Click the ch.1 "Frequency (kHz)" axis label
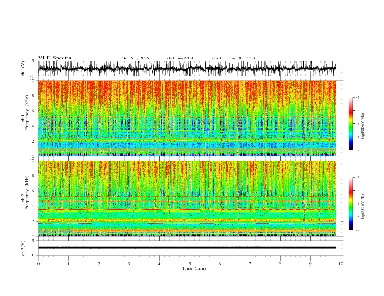The image size is (384, 296). pos(27,113)
